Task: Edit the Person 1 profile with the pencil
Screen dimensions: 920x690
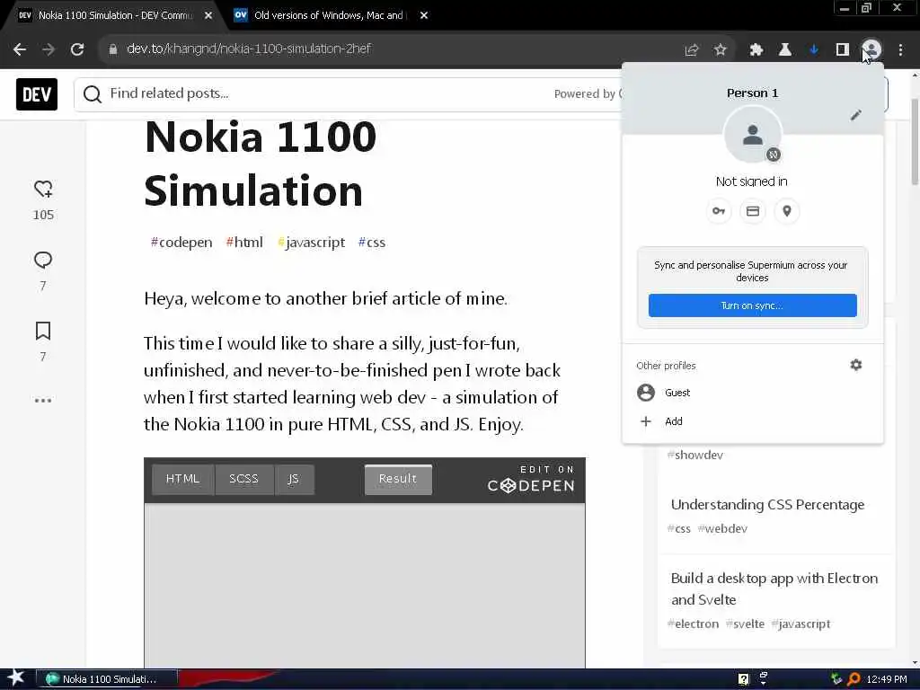Action: [x=856, y=115]
